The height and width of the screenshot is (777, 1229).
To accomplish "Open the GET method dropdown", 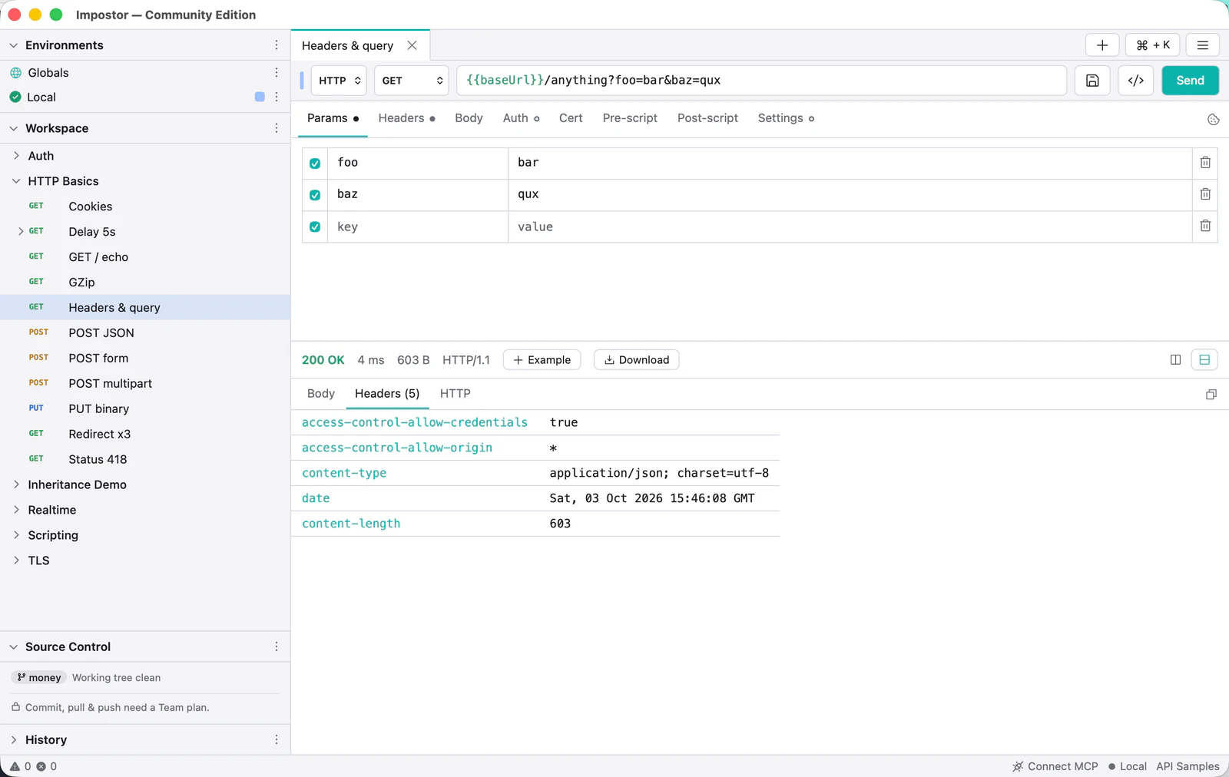I will (412, 81).
